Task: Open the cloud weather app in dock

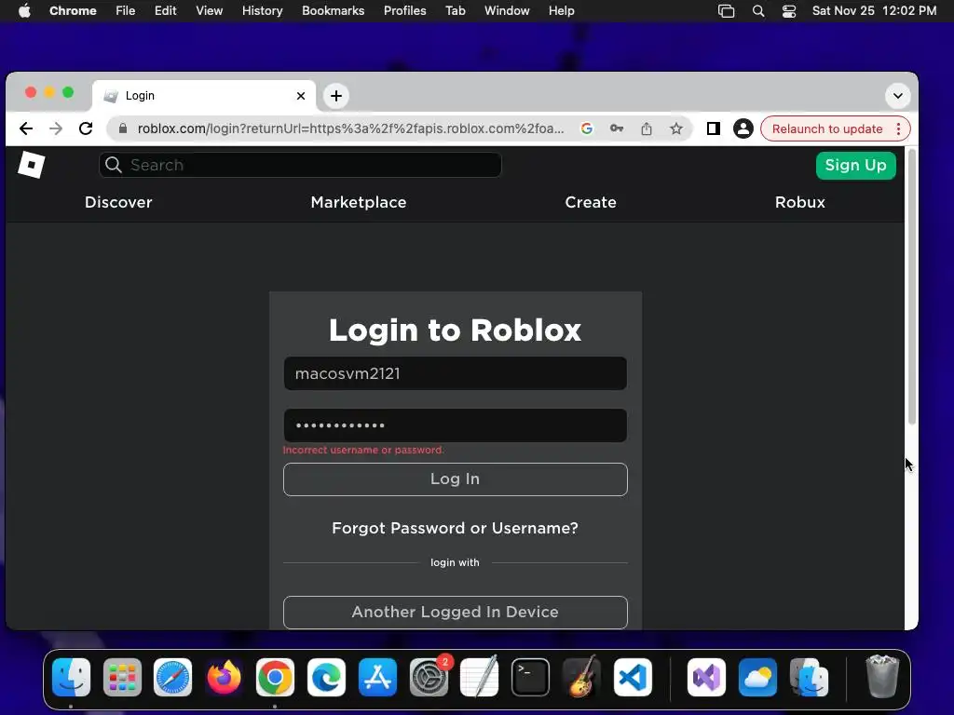Action: (x=757, y=677)
